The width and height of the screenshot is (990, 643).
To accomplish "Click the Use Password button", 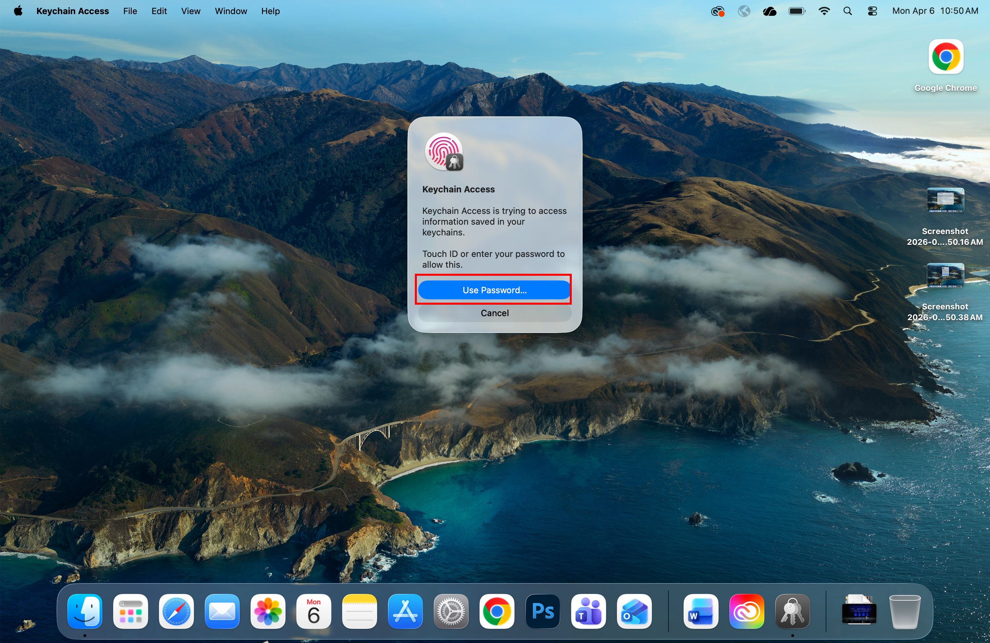I will pos(494,290).
